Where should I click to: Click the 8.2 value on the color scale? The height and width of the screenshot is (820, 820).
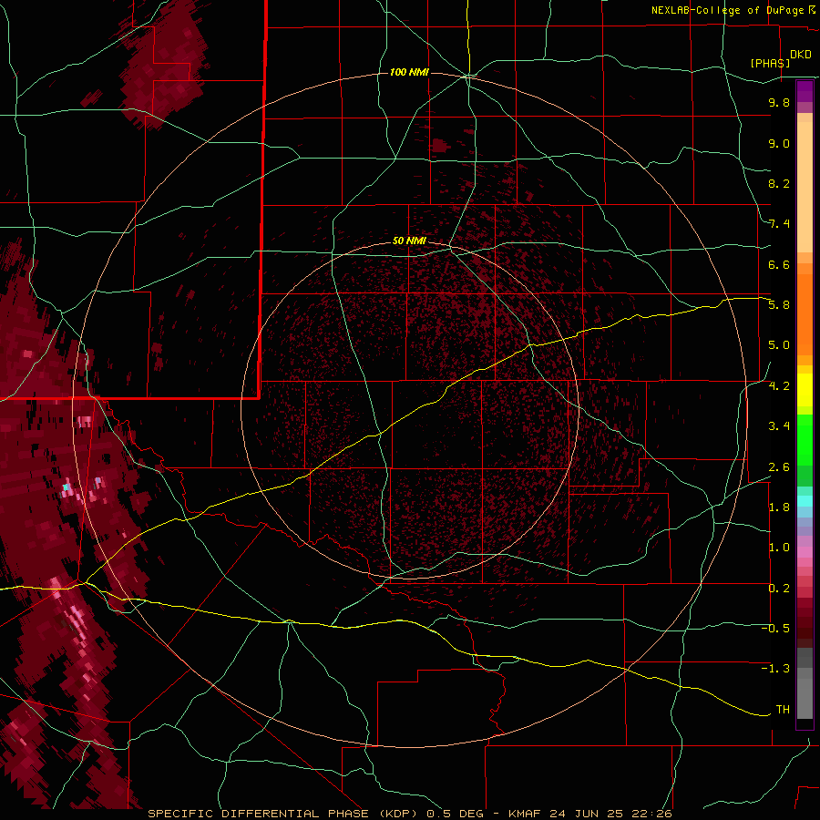tap(779, 183)
